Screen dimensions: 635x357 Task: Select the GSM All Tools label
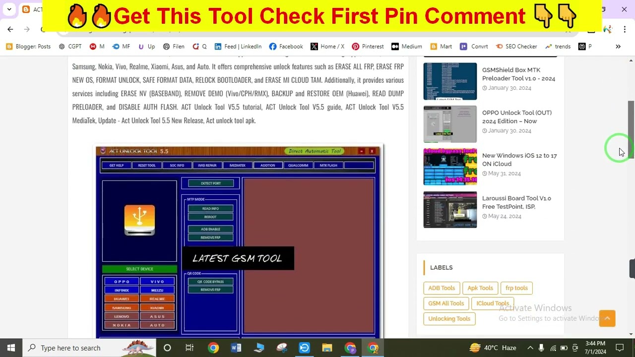pyautogui.click(x=446, y=303)
